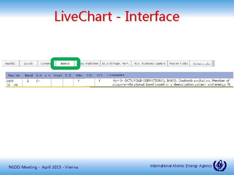Image resolution: width=234 pixels, height=175 pixels.
Task: Click the band number 2 cell
Action: tap(28, 81)
